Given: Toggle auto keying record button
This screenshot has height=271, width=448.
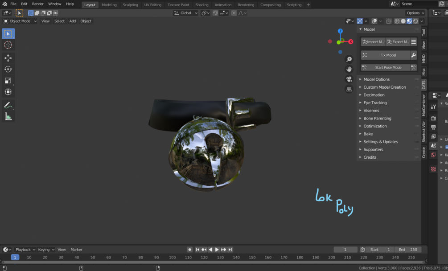Looking at the screenshot, I should click(190, 250).
